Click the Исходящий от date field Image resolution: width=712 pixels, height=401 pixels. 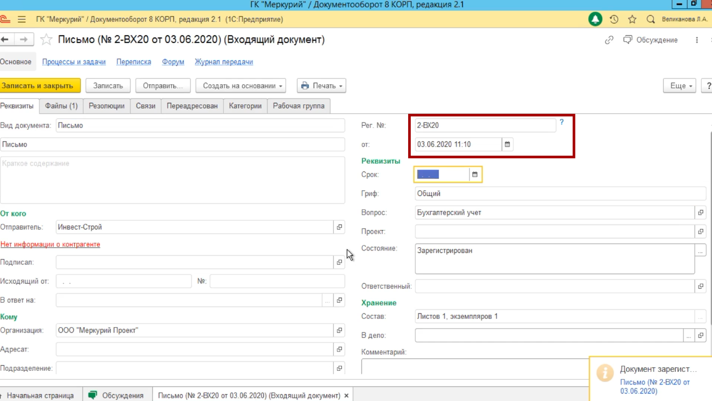point(124,282)
